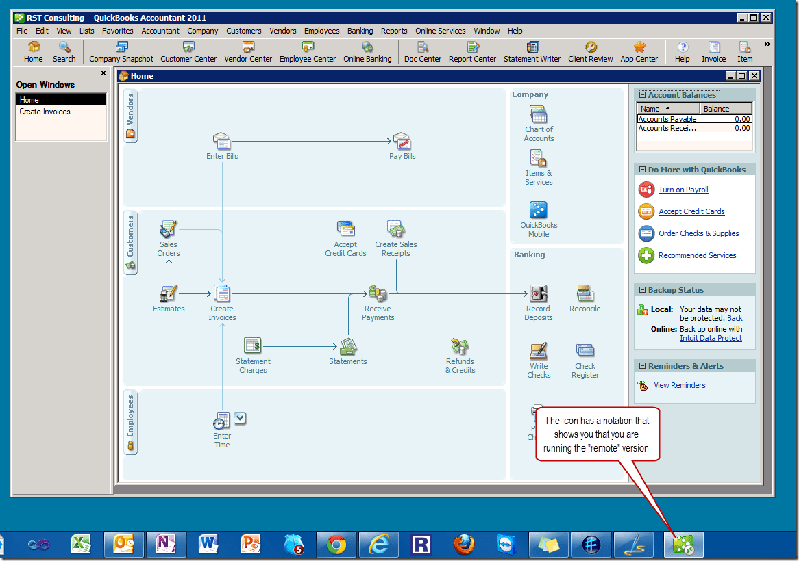Open the Enter Time icon

221,421
